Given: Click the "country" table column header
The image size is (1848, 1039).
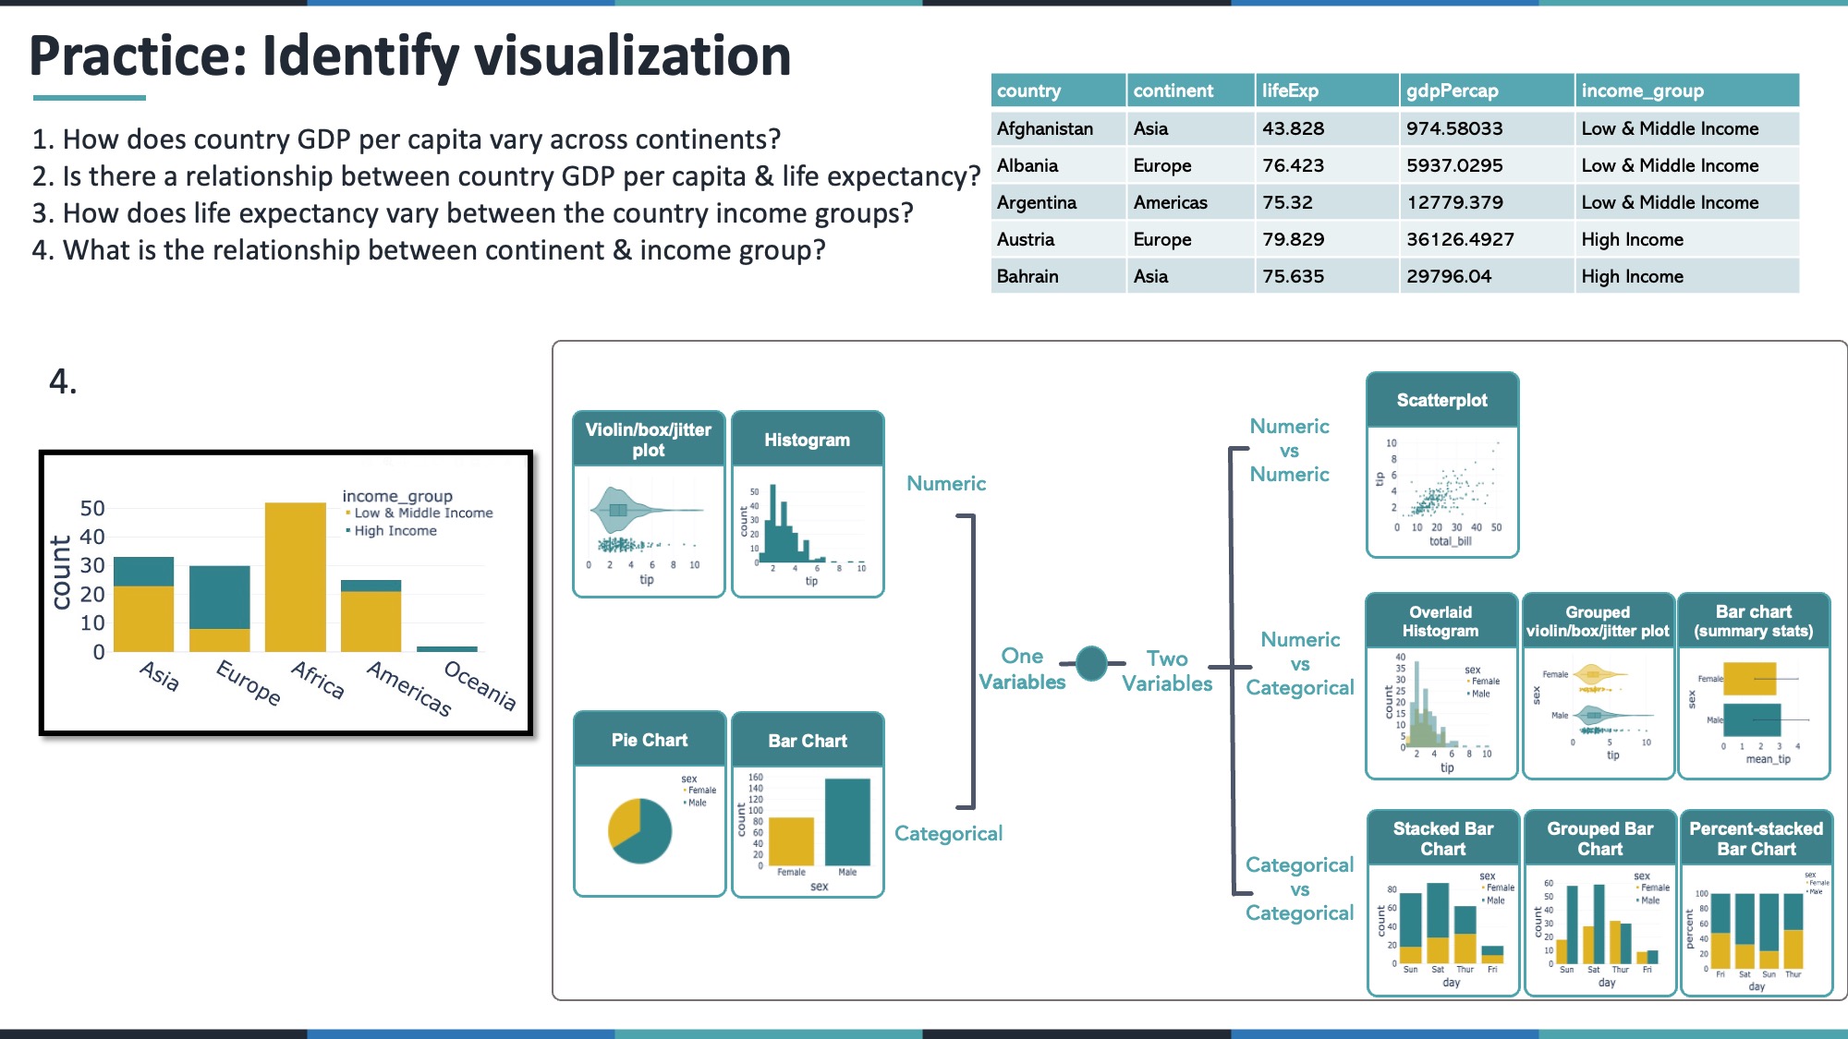Looking at the screenshot, I should [1058, 91].
